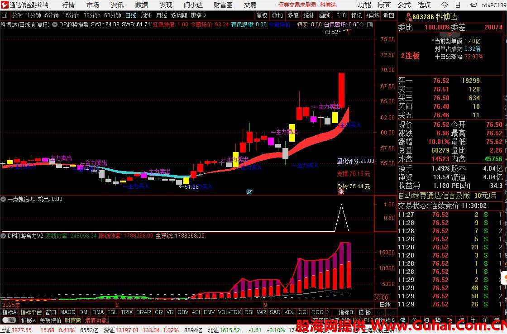Click the 涨 marker below the chart
507x334 pixels.
click(341, 192)
